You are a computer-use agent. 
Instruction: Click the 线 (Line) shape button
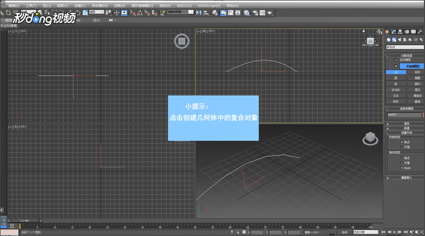tap(396, 72)
